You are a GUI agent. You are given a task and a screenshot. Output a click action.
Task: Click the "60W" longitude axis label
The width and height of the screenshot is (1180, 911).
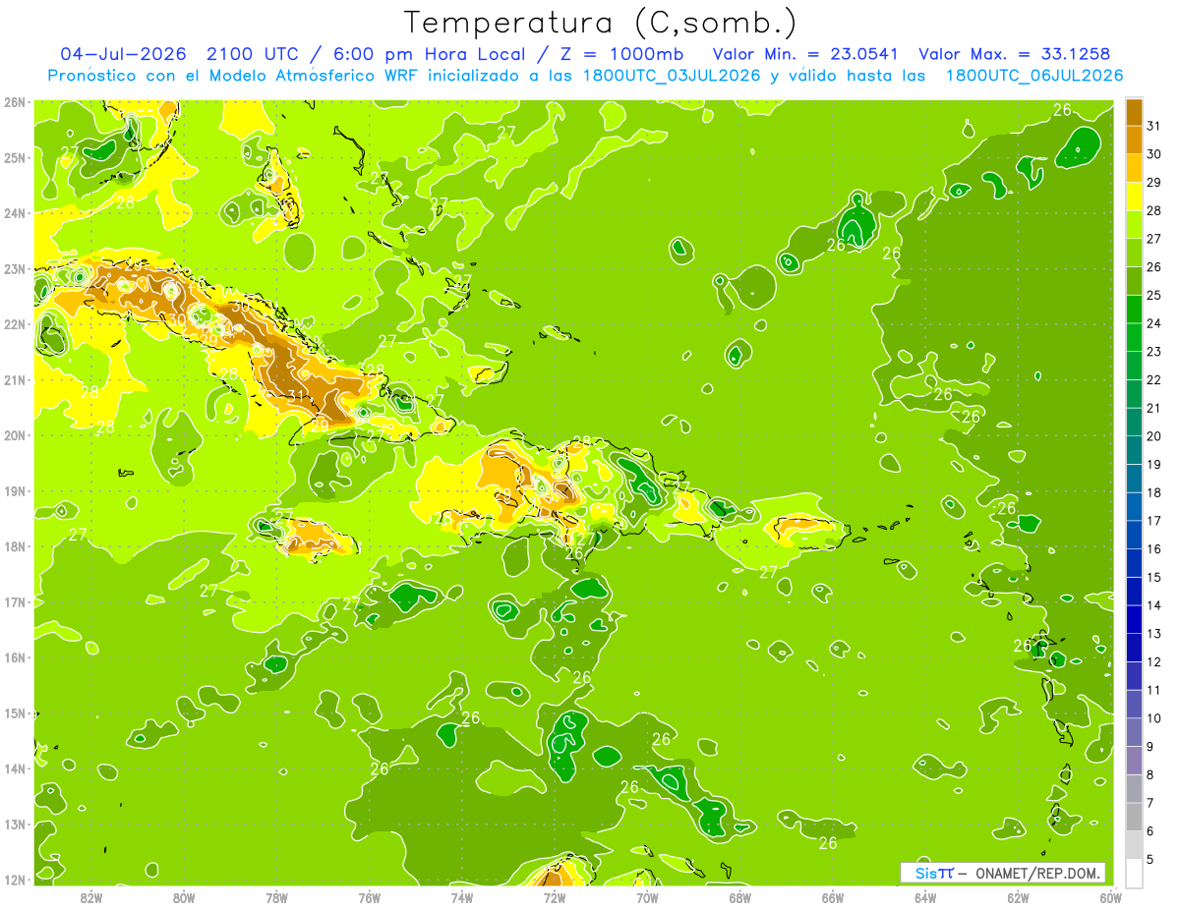1111,898
